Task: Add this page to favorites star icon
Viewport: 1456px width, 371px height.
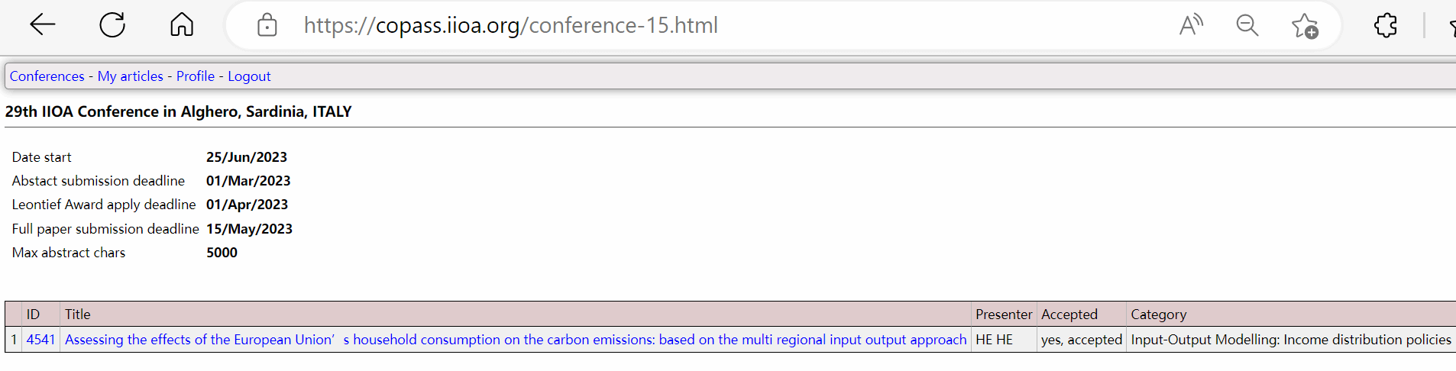Action: coord(1305,26)
